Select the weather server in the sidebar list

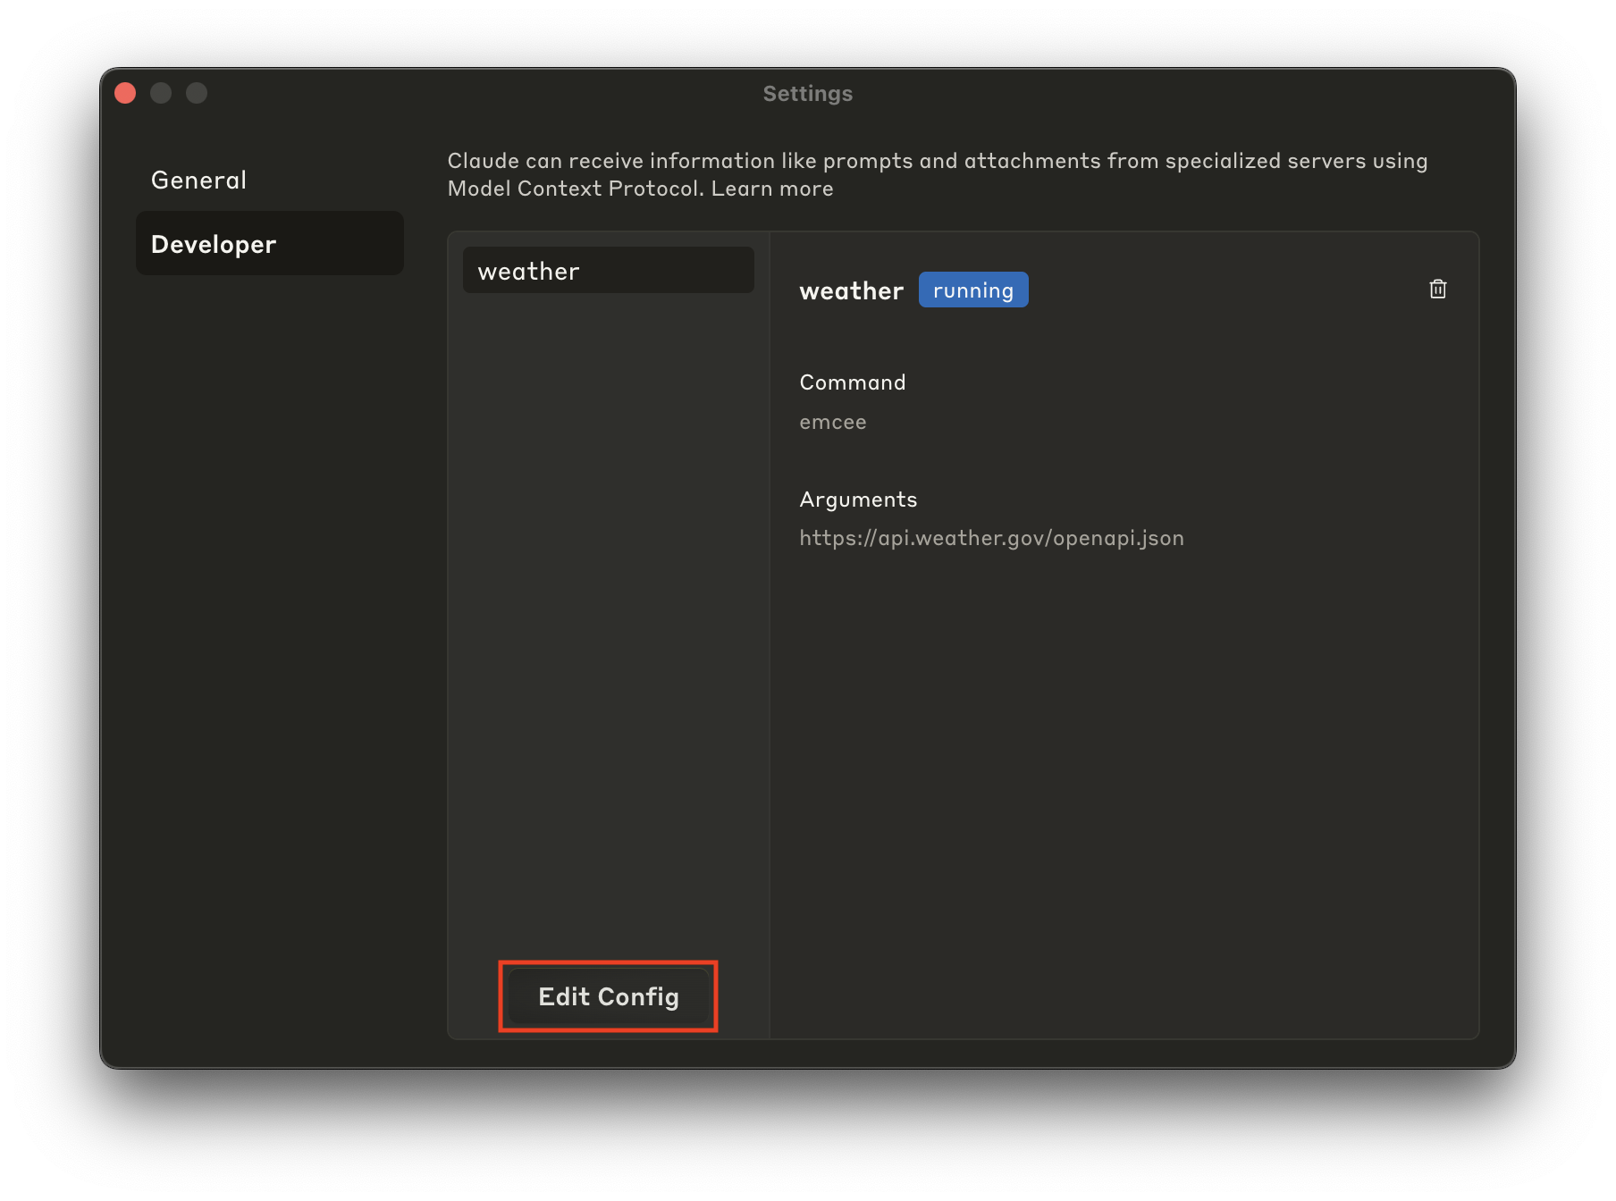(608, 270)
